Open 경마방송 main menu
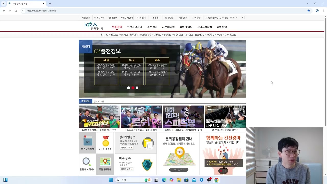This screenshot has width=327, height=184. [222, 27]
